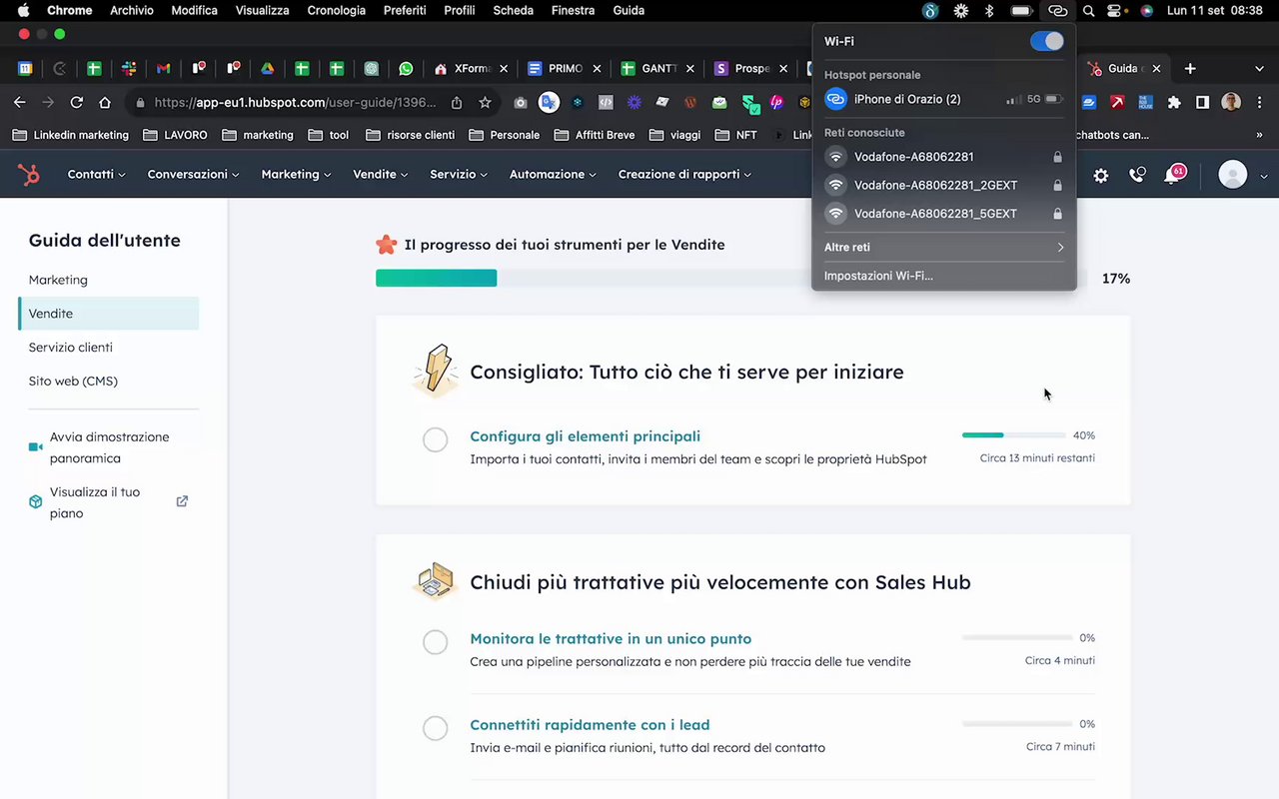The width and height of the screenshot is (1279, 799).
Task: Open the Cronologia menu
Action: [336, 10]
